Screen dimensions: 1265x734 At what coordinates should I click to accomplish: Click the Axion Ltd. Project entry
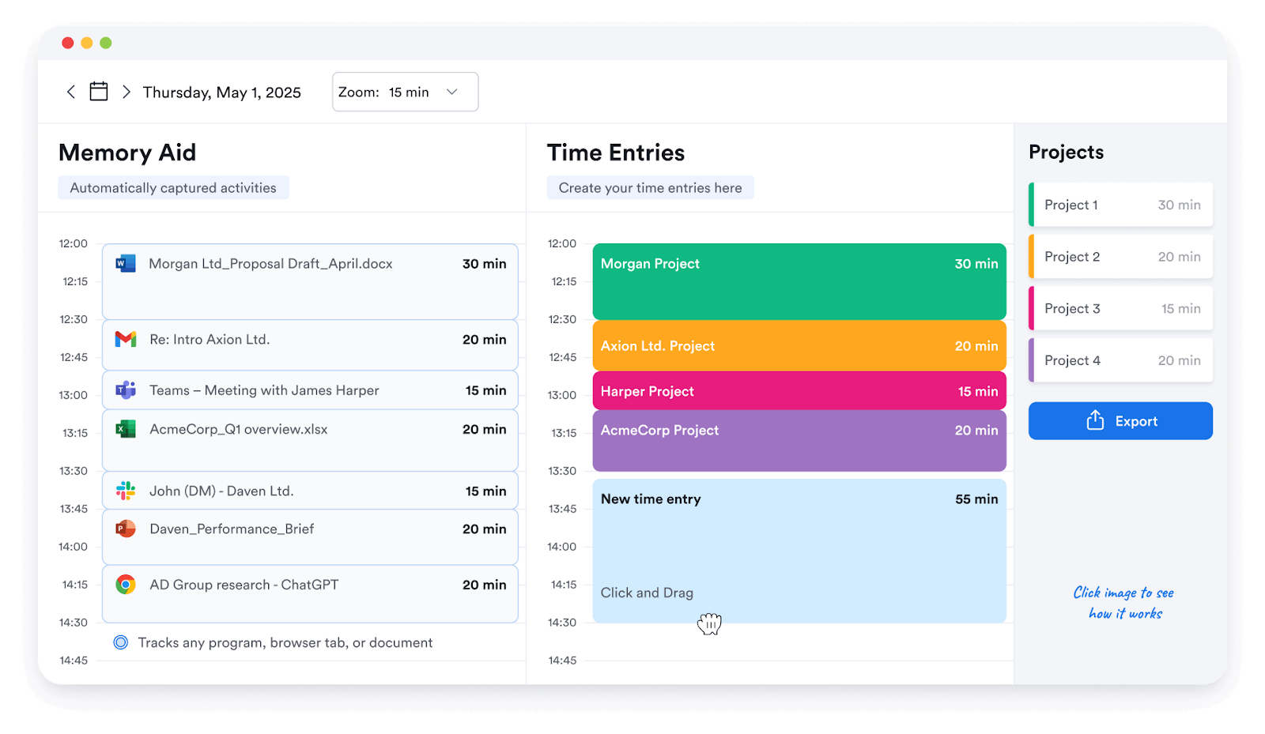799,345
